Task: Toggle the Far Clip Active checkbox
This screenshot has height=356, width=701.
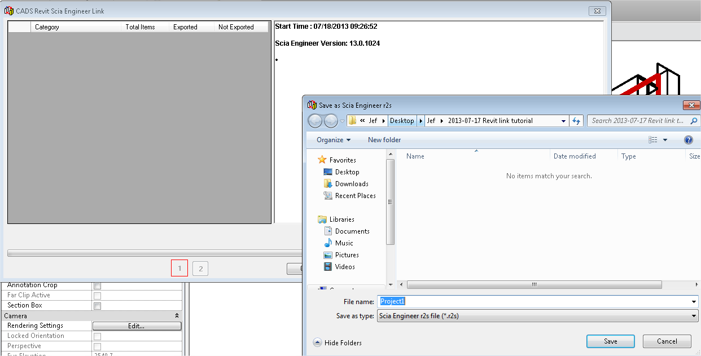Action: click(97, 296)
